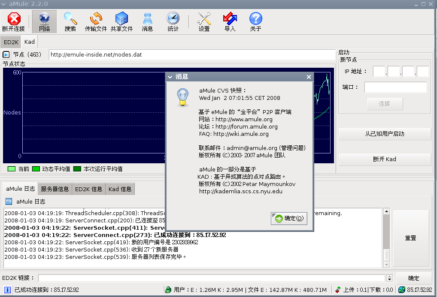Click the globe connection icon in status bar
This screenshot has height=297, width=437.
[x=402, y=290]
